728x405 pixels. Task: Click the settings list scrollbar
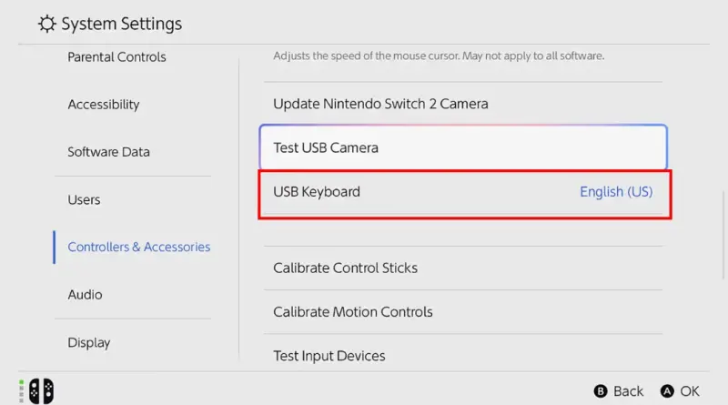723,235
